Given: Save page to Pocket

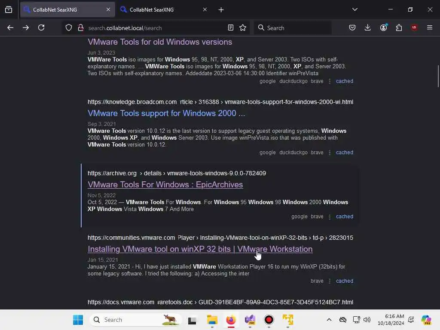Looking at the screenshot, I should [352, 28].
